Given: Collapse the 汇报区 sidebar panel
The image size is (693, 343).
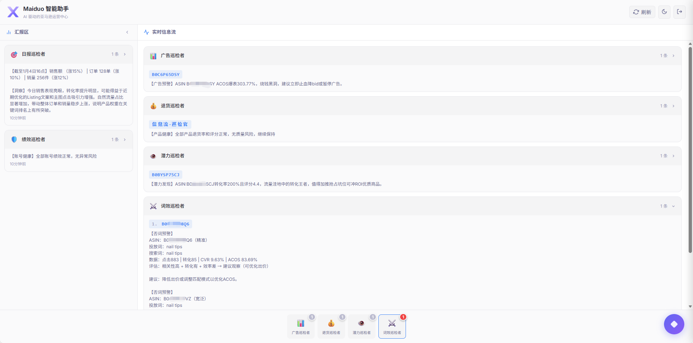Looking at the screenshot, I should 127,32.
